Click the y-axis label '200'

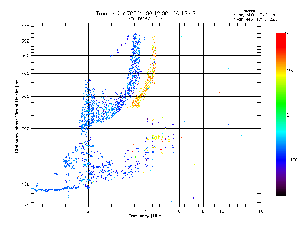(x=25, y=129)
